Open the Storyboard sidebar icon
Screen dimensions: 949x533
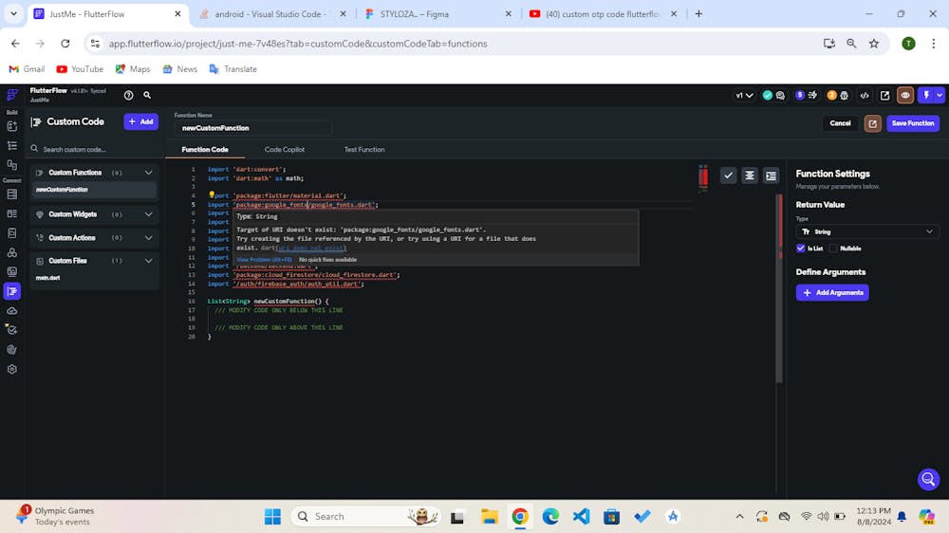pos(12,165)
